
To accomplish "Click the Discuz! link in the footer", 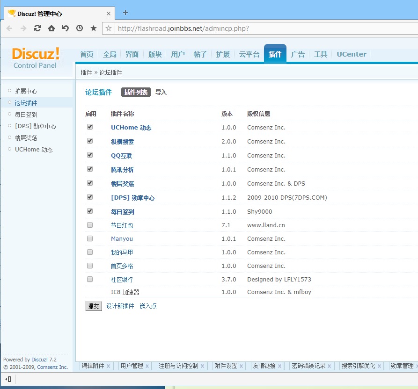I will 39,360.
